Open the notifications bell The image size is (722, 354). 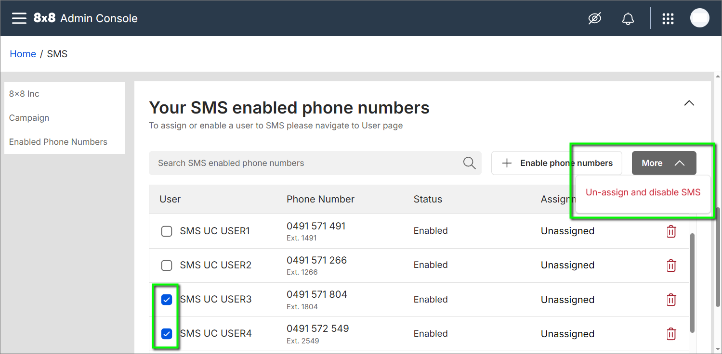[628, 19]
